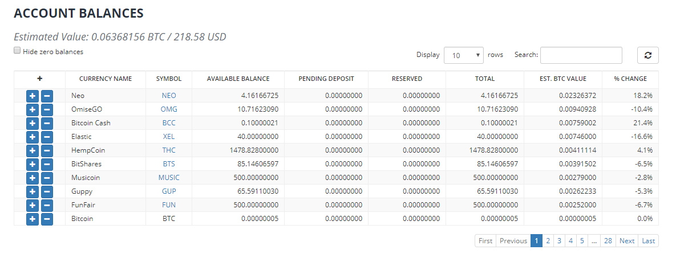Go to the Last page
The image size is (676, 266).
tap(649, 240)
